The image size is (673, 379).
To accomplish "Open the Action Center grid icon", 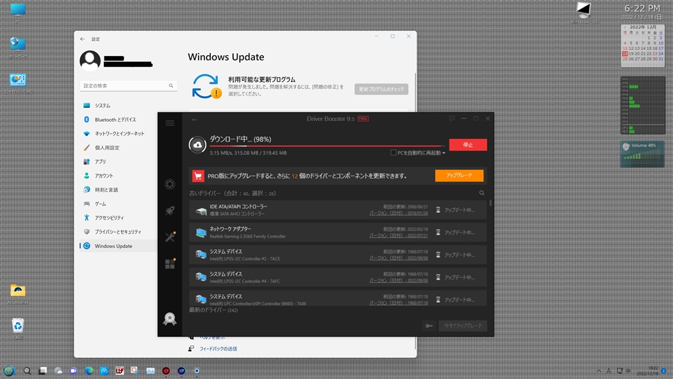I will click(x=170, y=263).
